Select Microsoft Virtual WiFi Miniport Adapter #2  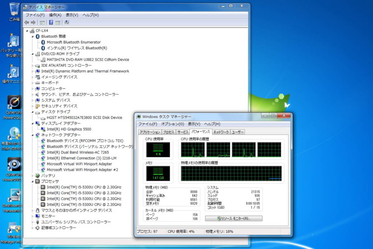82,170
